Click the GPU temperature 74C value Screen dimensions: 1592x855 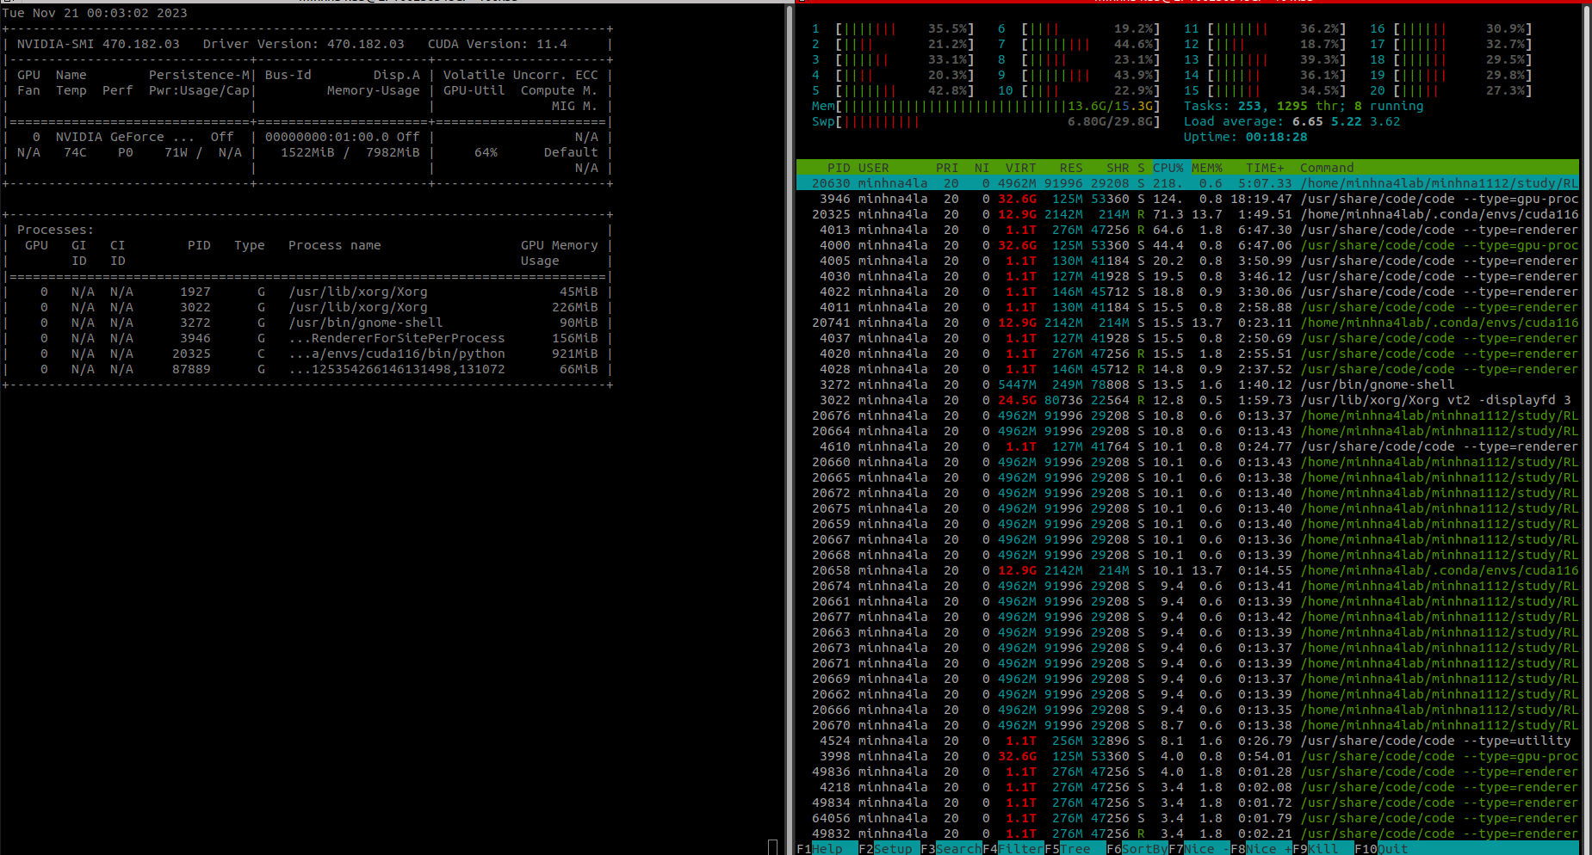[x=75, y=152]
